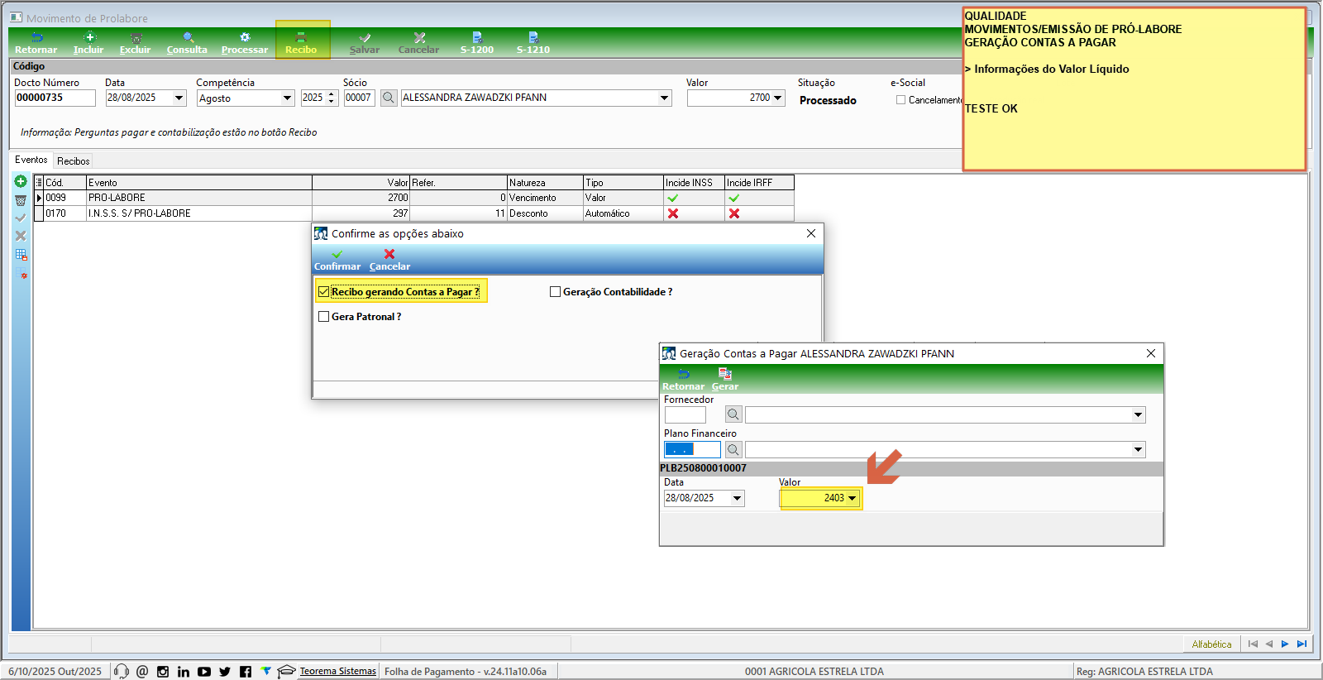
Task: Click the Processar gear icon
Action: tap(245, 38)
